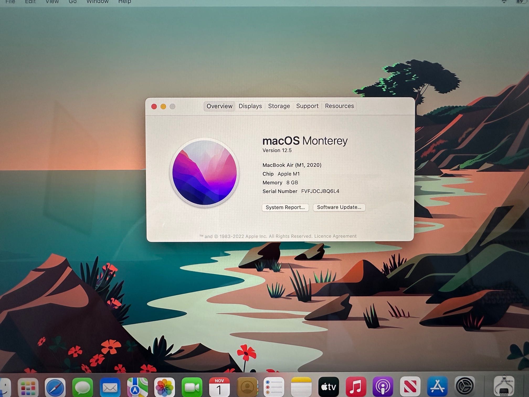Switch to the Support tab
This screenshot has width=529, height=397.
(307, 106)
